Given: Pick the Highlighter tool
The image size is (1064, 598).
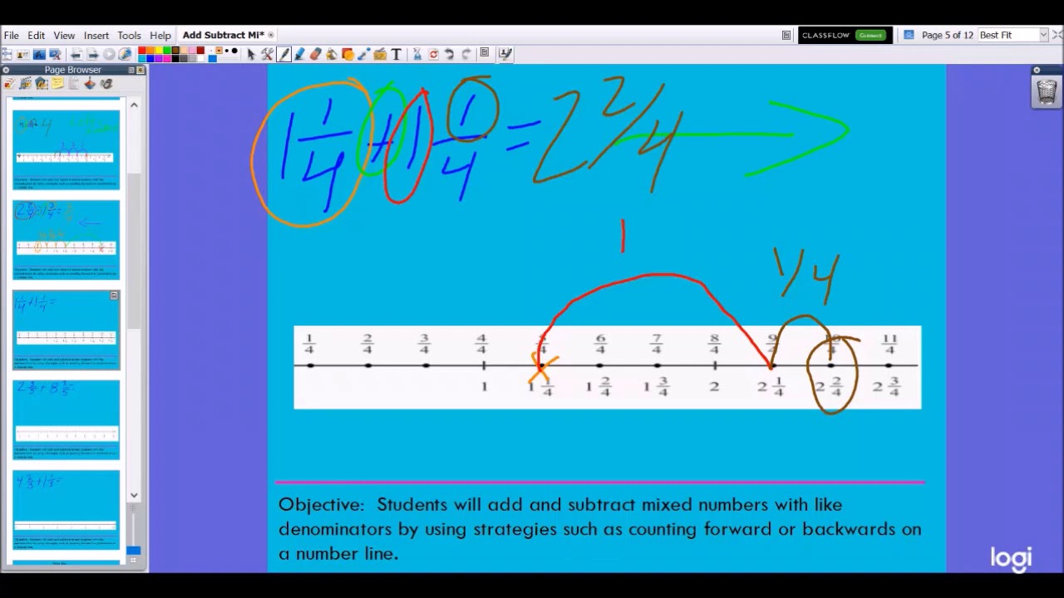Looking at the screenshot, I should tap(299, 54).
